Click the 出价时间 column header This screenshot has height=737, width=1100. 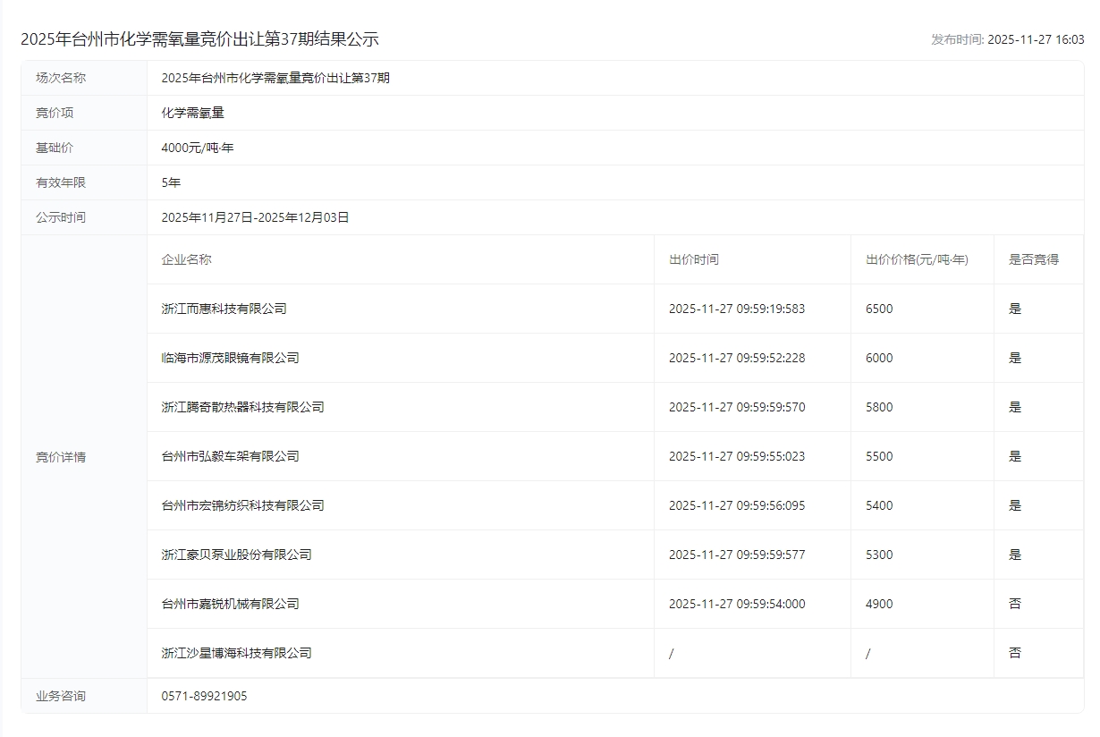click(693, 259)
